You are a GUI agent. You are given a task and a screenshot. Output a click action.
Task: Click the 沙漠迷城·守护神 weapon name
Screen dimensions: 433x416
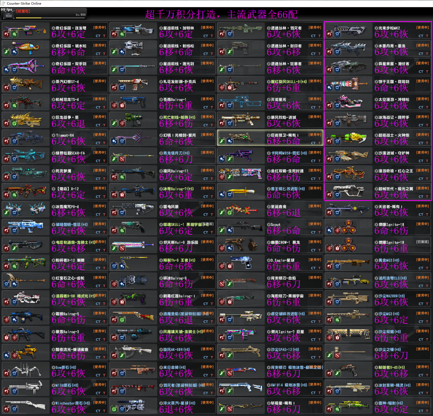pyautogui.click(x=394, y=153)
